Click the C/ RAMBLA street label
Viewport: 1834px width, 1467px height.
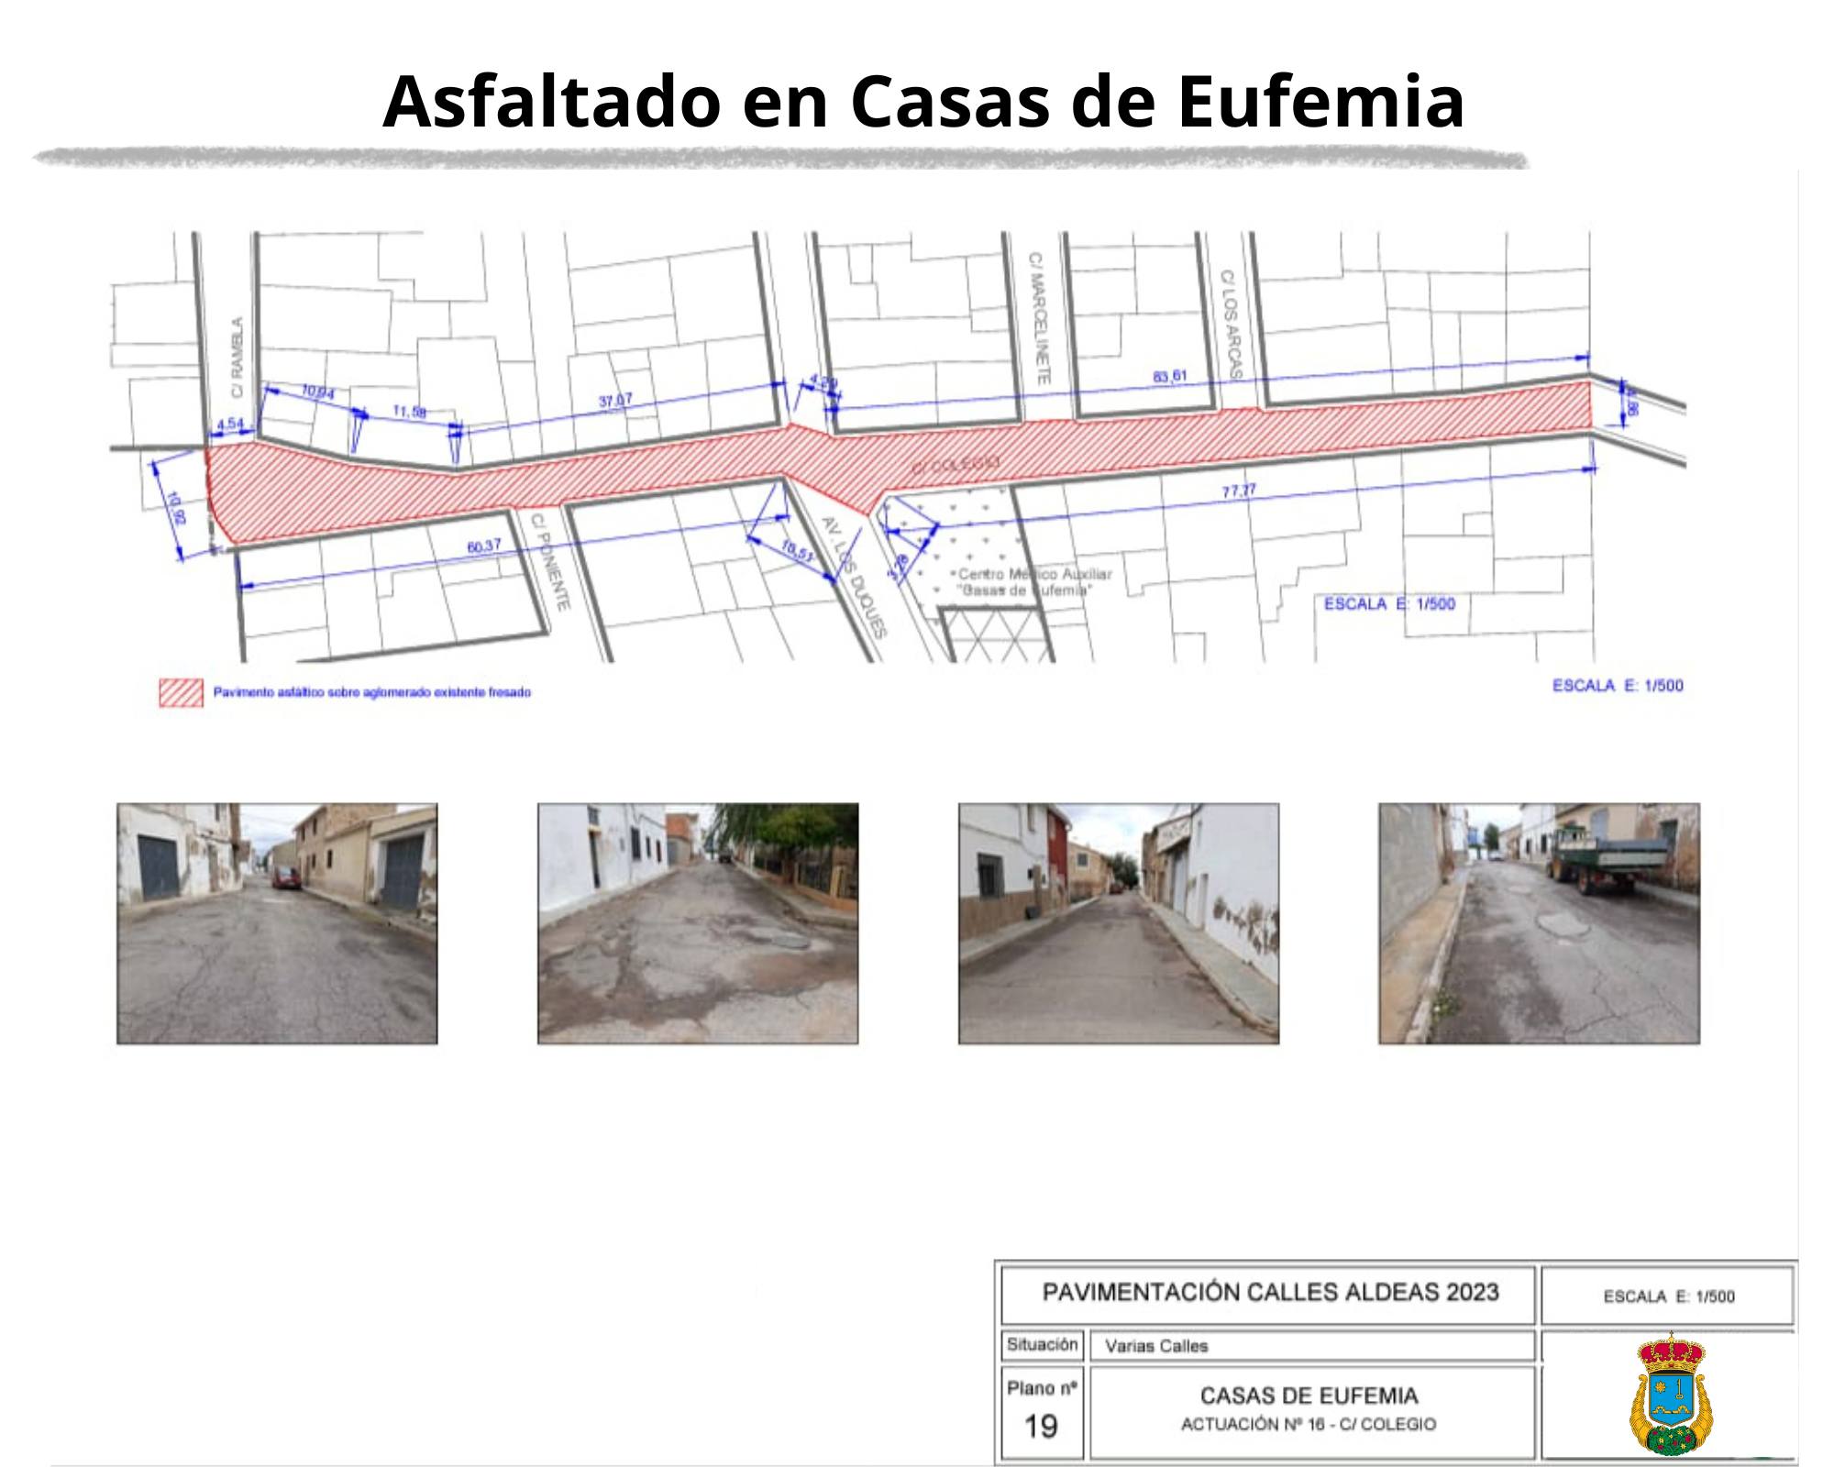pos(238,358)
